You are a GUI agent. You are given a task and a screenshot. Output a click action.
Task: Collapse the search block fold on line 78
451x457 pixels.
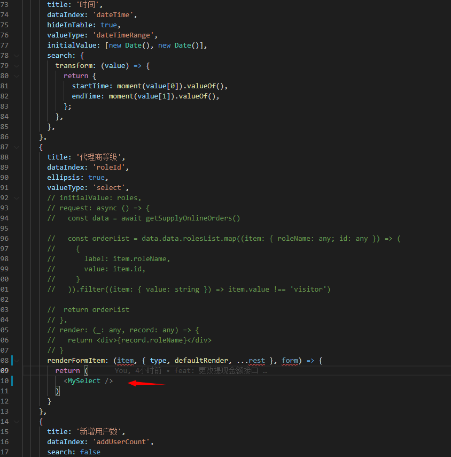pyautogui.click(x=15, y=55)
